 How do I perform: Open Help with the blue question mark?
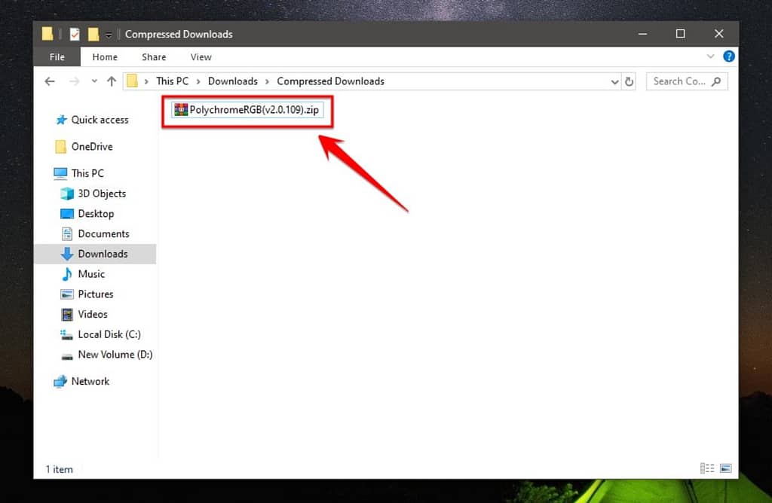[729, 56]
